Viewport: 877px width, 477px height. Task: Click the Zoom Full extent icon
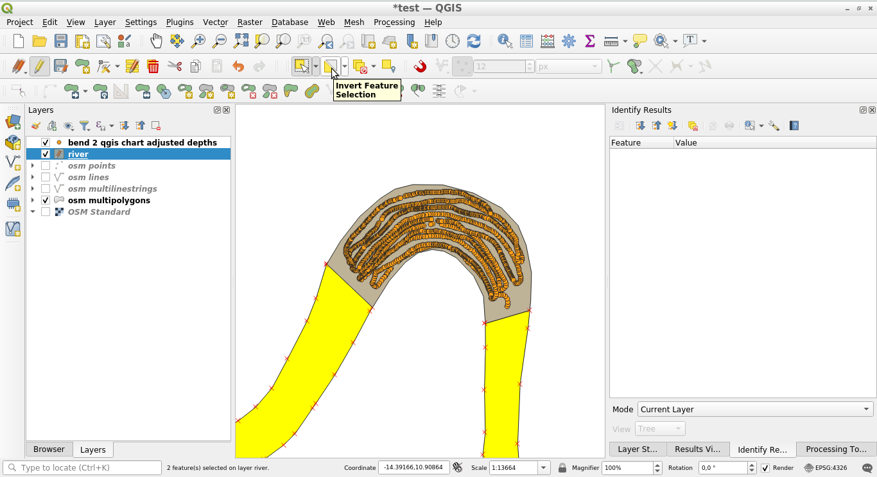(241, 41)
